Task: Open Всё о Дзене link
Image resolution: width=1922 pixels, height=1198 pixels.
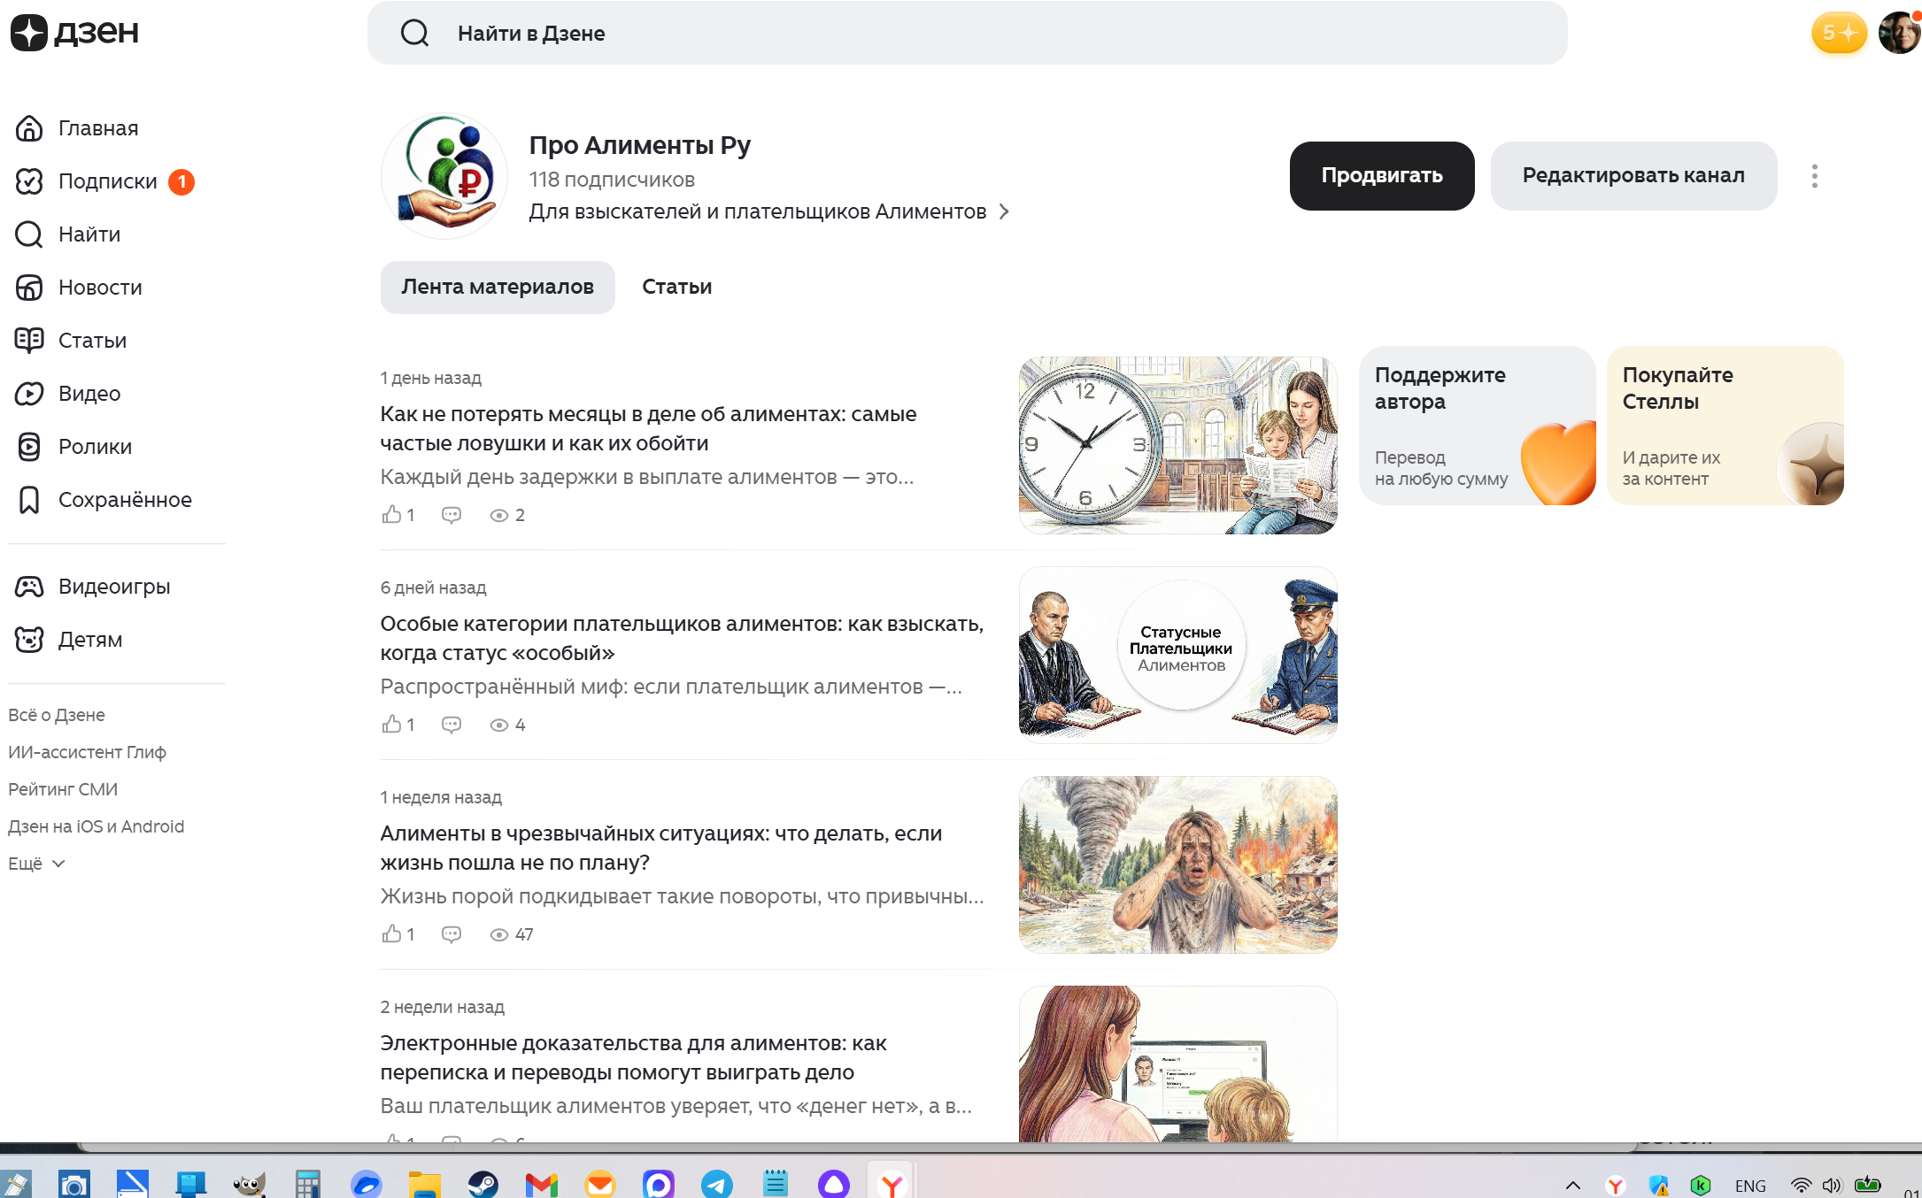Action: coord(57,715)
